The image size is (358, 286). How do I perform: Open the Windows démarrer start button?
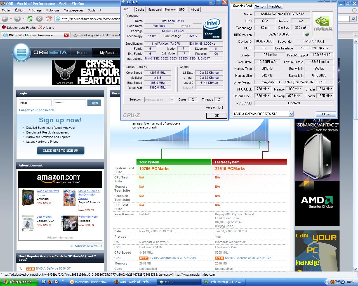click(x=19, y=282)
